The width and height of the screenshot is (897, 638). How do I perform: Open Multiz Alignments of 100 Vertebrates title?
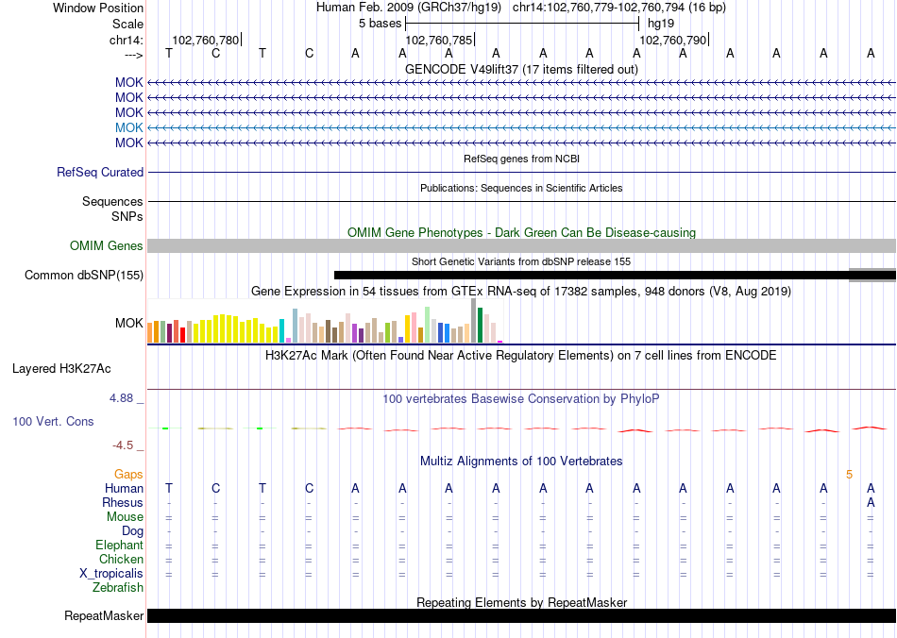521,462
